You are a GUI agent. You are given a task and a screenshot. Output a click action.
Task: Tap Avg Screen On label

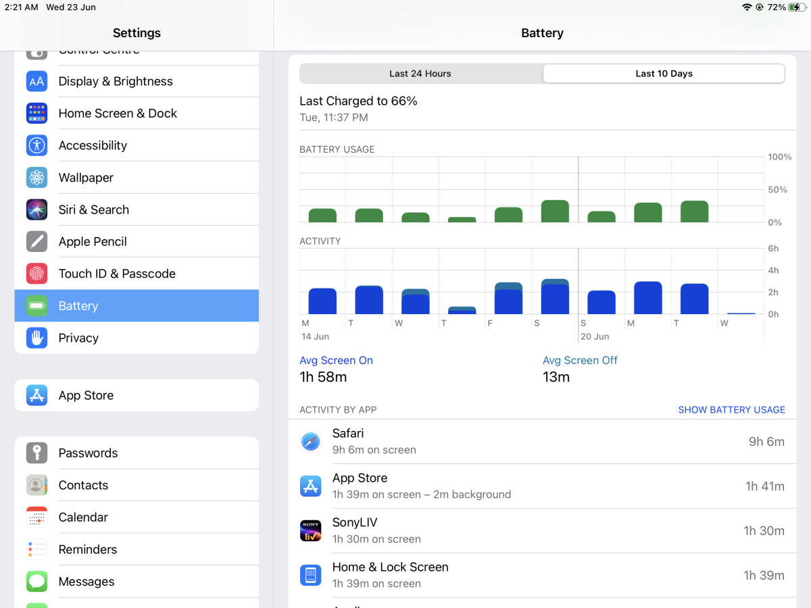coord(336,361)
